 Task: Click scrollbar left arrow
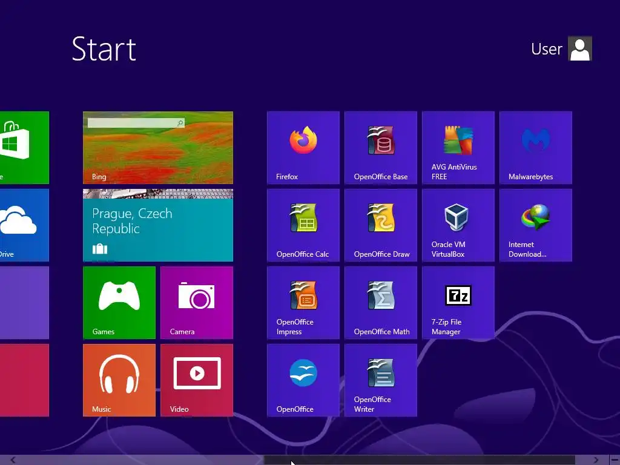tap(13, 460)
